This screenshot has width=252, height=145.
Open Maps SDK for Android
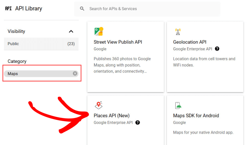click(205, 120)
